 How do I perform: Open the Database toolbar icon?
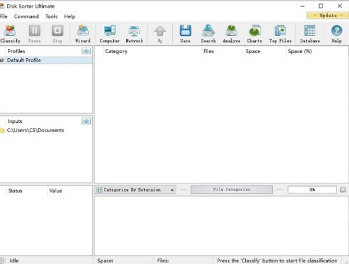pyautogui.click(x=310, y=34)
